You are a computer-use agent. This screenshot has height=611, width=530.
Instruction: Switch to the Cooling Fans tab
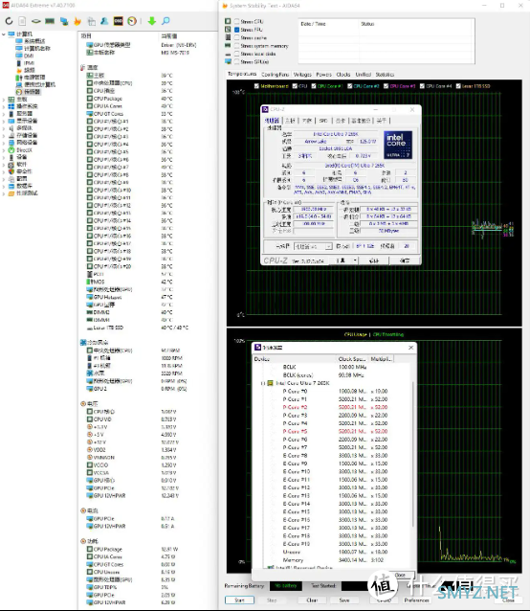pyautogui.click(x=276, y=75)
